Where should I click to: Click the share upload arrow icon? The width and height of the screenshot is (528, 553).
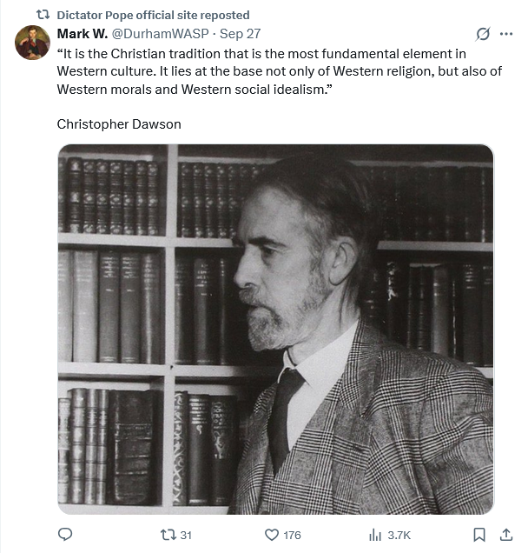(x=505, y=535)
